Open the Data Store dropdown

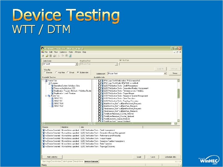77,64
